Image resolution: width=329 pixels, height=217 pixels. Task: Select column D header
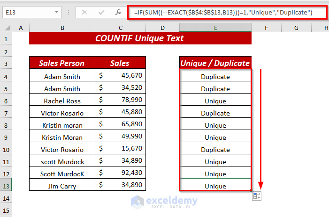(162, 28)
